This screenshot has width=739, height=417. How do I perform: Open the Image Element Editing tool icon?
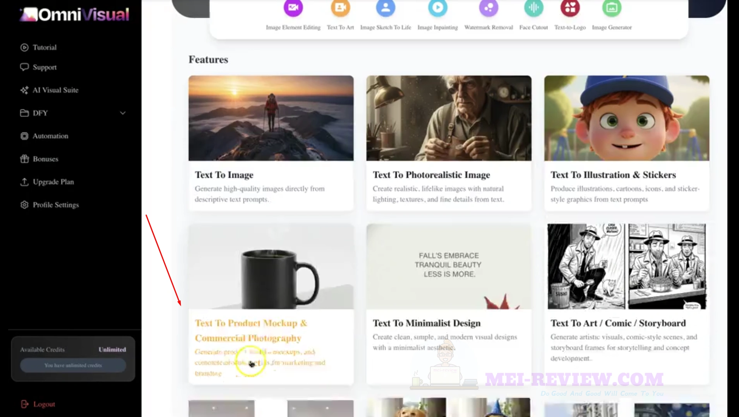[293, 8]
